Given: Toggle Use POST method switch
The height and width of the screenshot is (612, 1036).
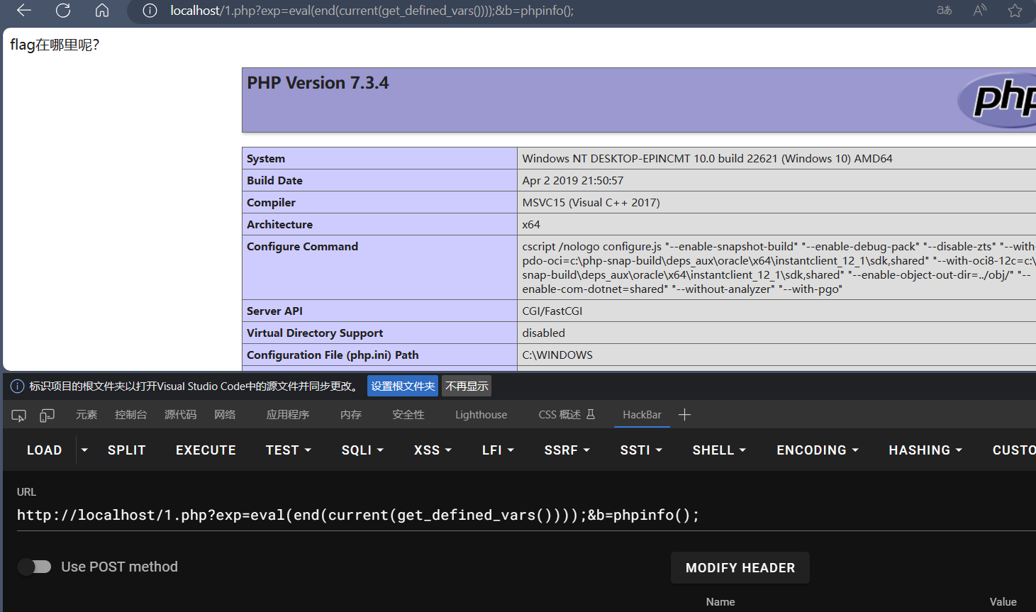Looking at the screenshot, I should pyautogui.click(x=35, y=567).
